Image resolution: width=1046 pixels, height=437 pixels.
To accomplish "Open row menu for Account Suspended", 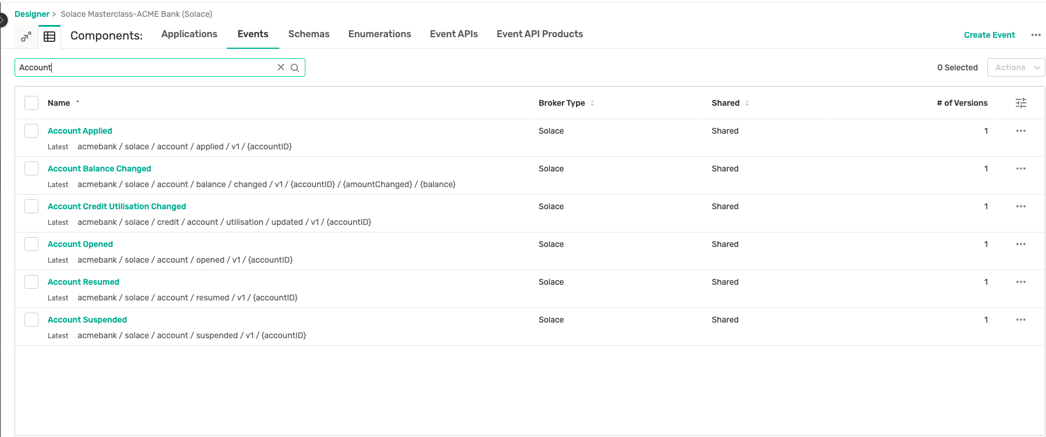I will 1020,320.
